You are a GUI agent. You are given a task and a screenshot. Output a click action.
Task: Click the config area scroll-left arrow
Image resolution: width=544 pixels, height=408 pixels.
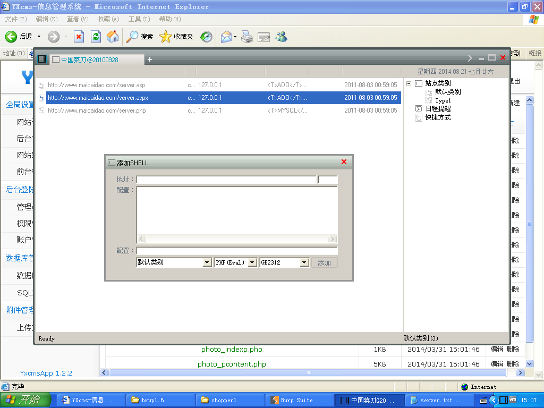(141, 239)
